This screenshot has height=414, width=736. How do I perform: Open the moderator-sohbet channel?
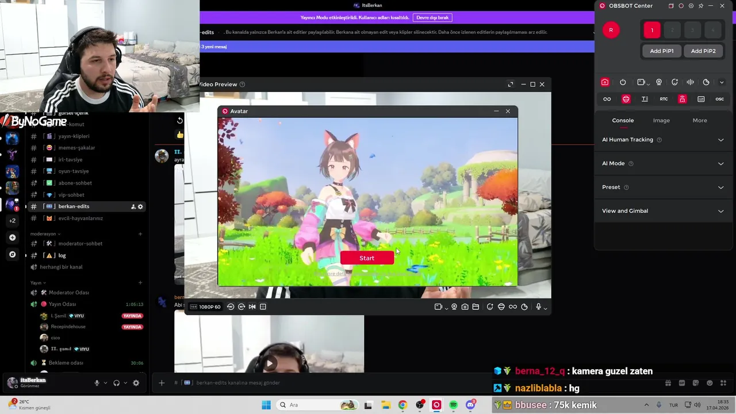[x=87, y=244]
